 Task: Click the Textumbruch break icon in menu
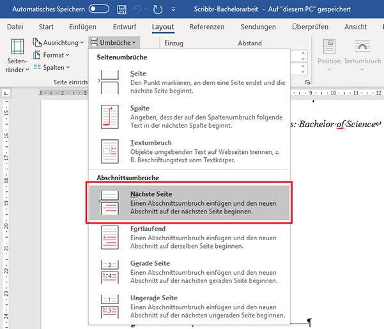tap(110, 151)
